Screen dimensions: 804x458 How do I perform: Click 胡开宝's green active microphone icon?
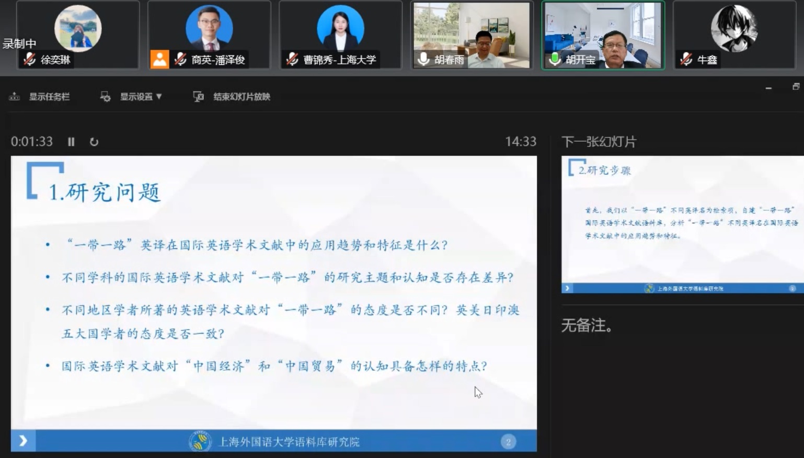(555, 60)
